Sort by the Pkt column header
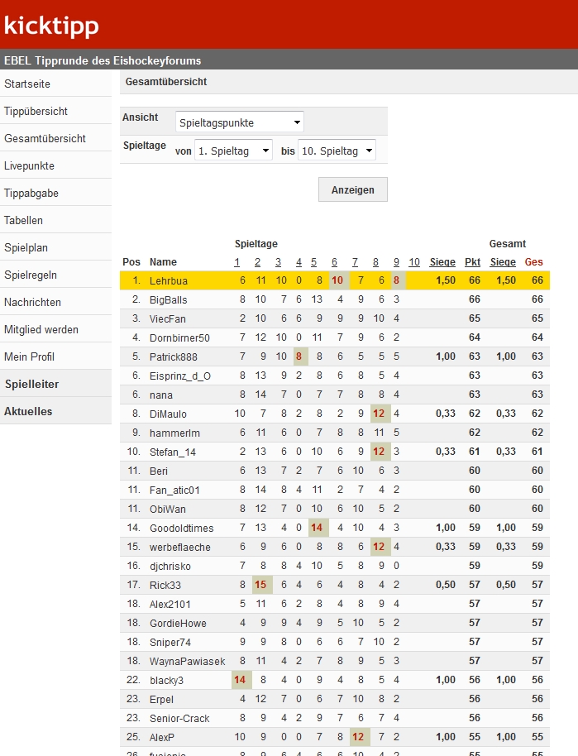 click(x=472, y=262)
